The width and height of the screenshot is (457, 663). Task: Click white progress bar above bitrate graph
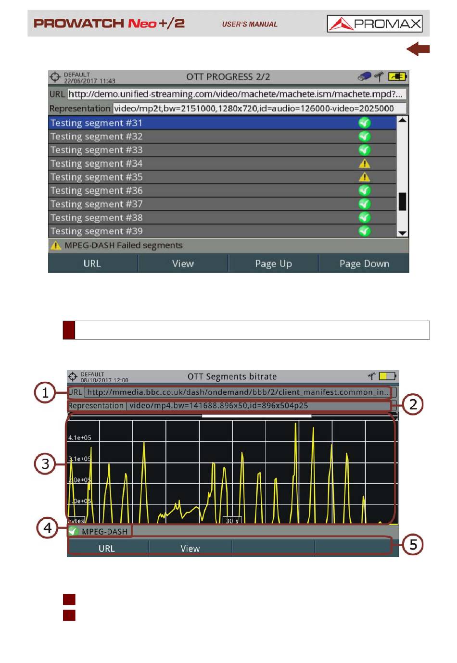pos(257,416)
